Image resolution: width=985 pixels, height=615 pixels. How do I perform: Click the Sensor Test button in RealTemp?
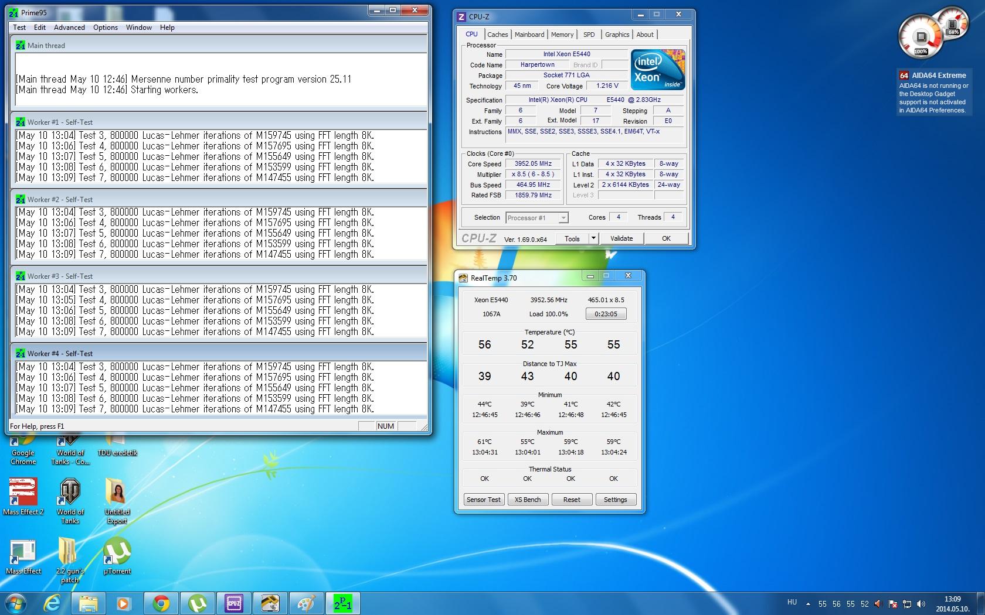[x=484, y=500]
